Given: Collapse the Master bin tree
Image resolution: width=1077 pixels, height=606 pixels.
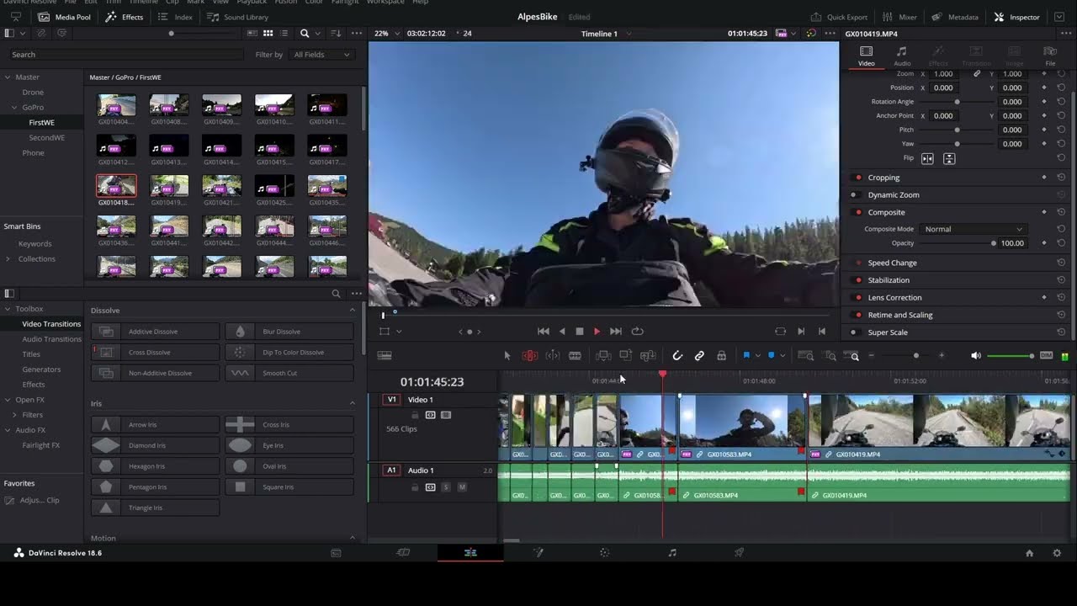Looking at the screenshot, I should (8, 77).
